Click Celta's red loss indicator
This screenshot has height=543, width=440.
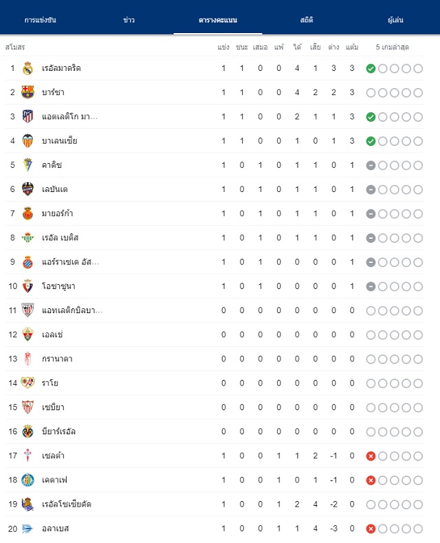click(x=371, y=456)
